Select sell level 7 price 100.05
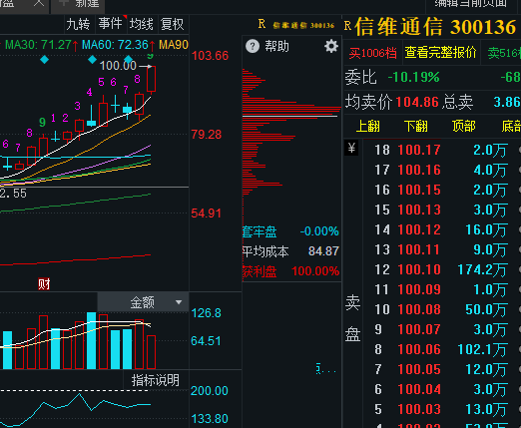This screenshot has height=428, width=521. click(x=419, y=369)
